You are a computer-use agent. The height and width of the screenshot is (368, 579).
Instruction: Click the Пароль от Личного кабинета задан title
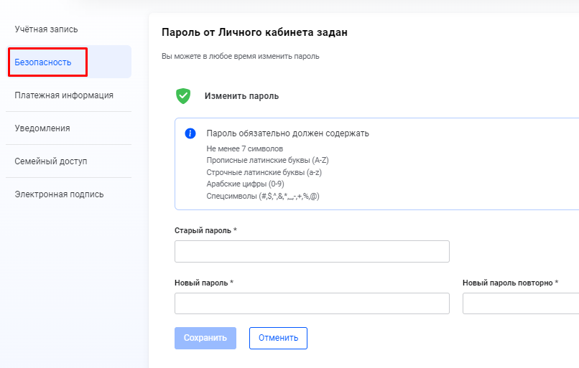click(254, 32)
